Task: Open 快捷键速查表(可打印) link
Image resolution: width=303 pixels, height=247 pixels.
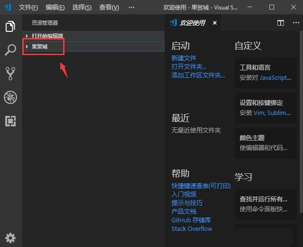Action: 201,186
